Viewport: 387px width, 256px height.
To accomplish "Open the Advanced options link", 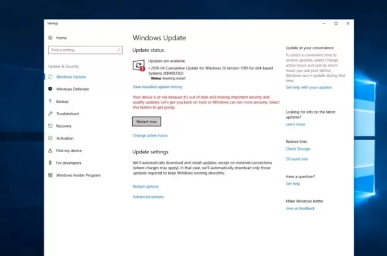I will pos(148,197).
